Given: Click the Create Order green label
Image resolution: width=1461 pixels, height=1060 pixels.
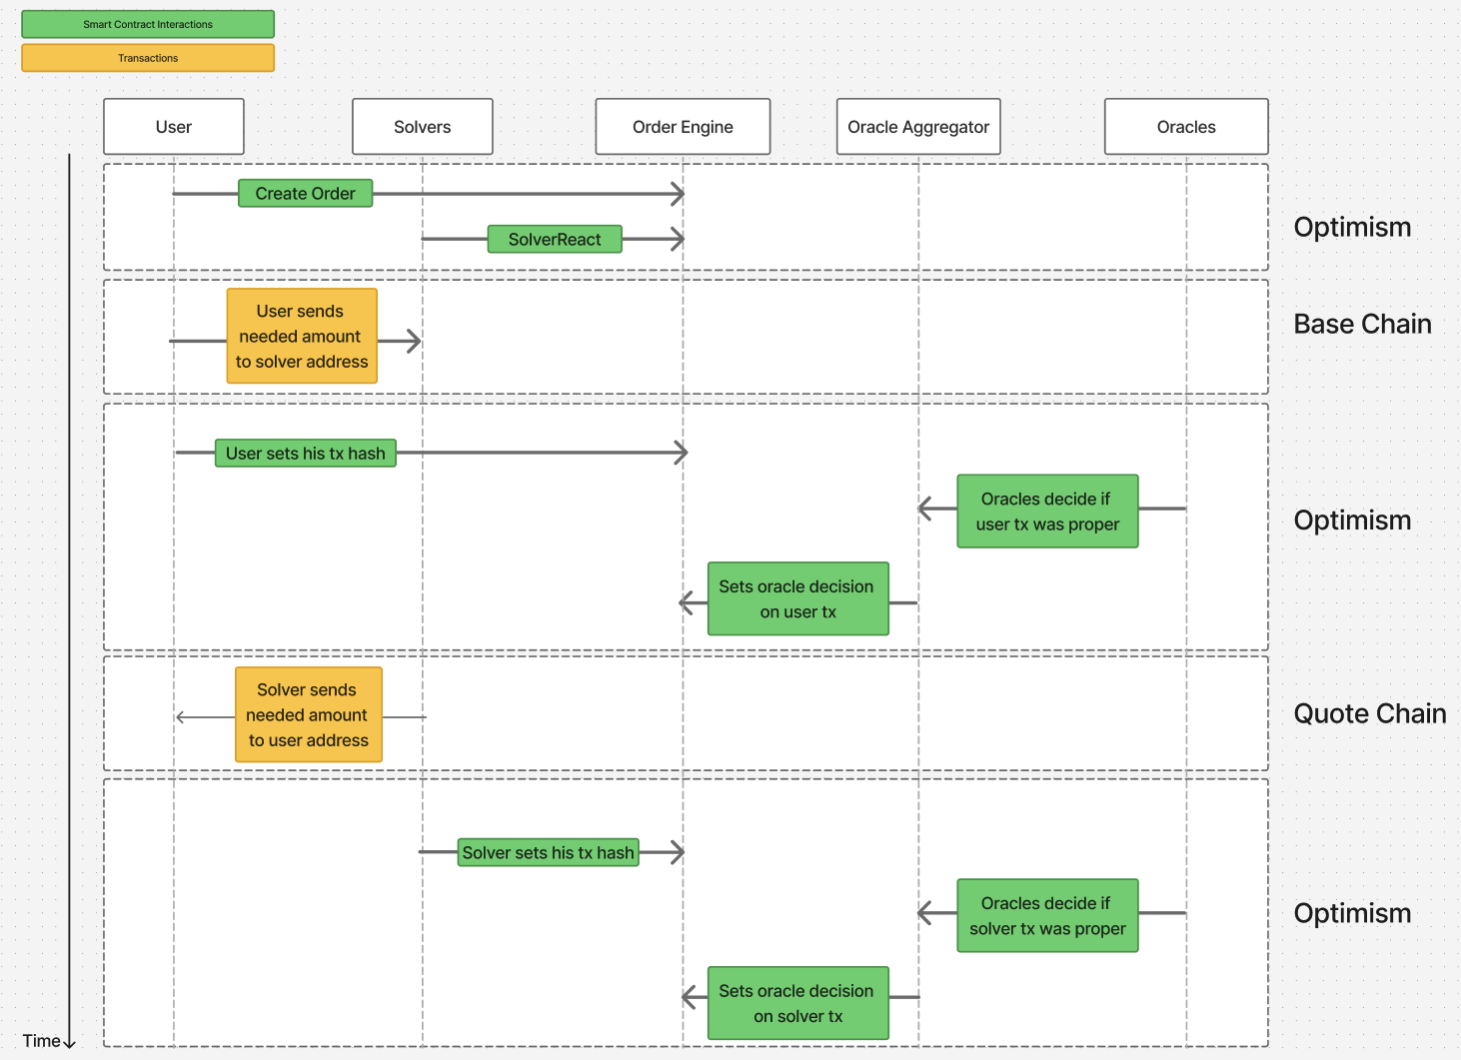Looking at the screenshot, I should point(305,194).
